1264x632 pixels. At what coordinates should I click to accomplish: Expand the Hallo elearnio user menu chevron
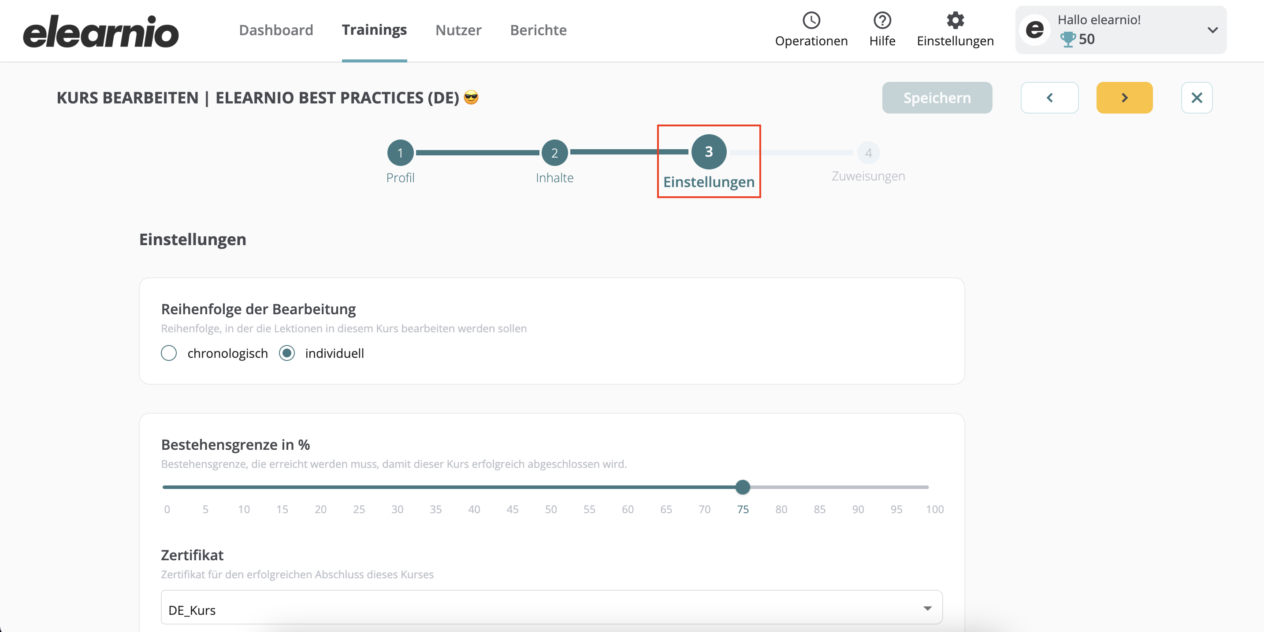click(1212, 30)
